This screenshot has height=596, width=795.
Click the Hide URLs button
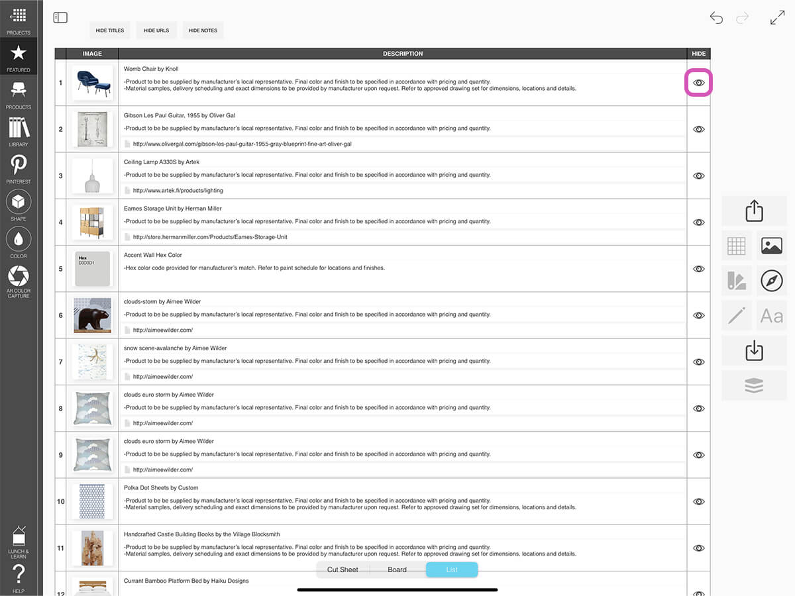pyautogui.click(x=156, y=30)
